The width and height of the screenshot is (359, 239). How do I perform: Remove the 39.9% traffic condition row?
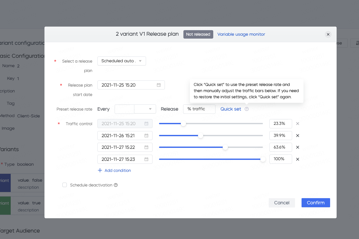pyautogui.click(x=298, y=136)
